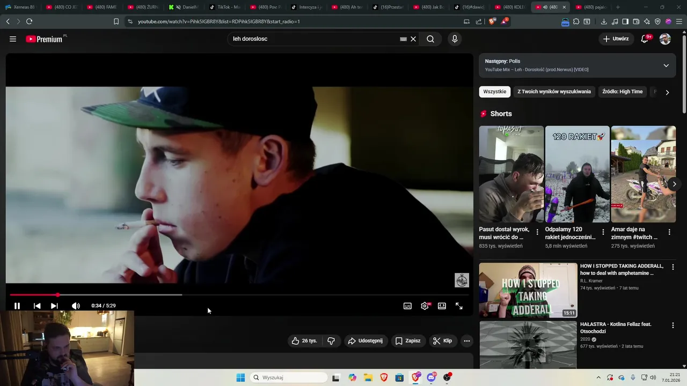The height and width of the screenshot is (386, 687).
Task: Visit the R.L. Kramer channel link
Action: [x=591, y=281]
